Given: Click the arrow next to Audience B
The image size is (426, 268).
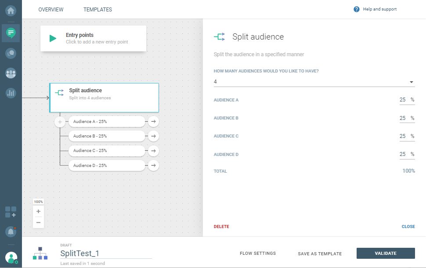Looking at the screenshot, I should [153, 136].
